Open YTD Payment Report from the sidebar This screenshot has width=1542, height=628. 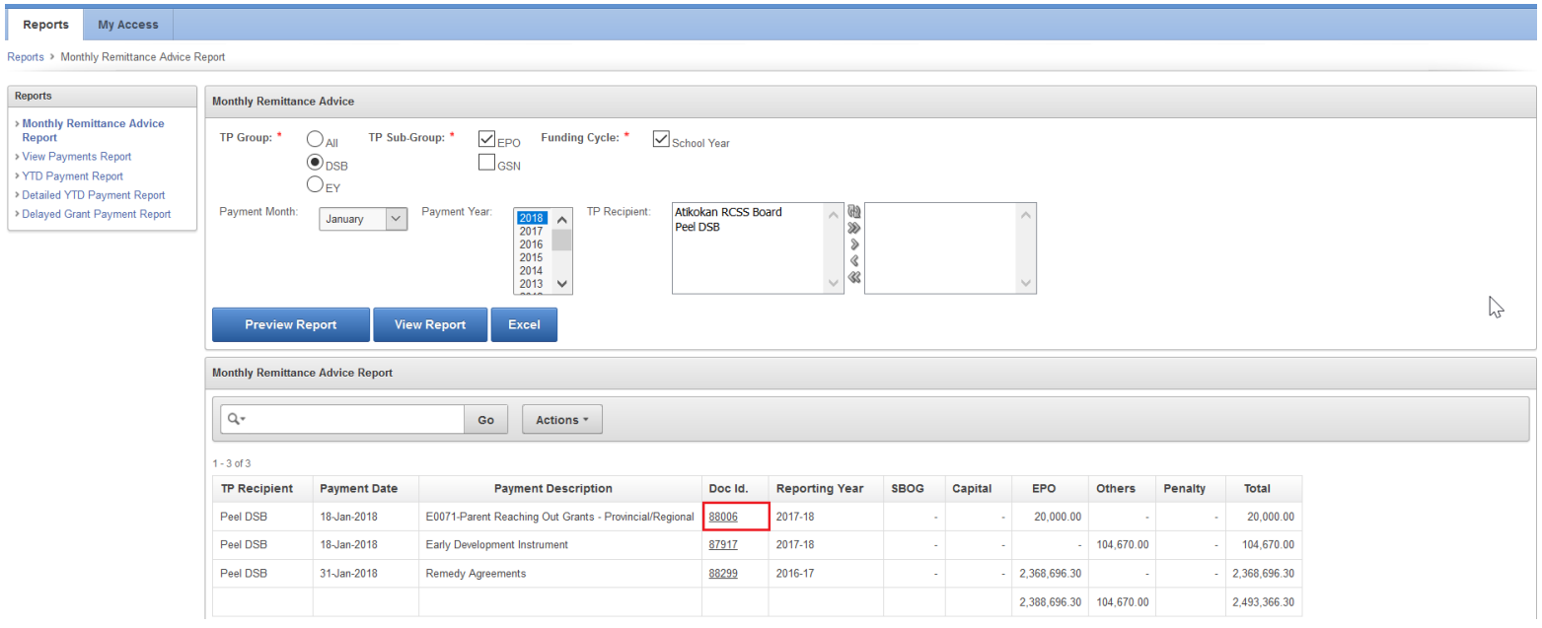[72, 176]
